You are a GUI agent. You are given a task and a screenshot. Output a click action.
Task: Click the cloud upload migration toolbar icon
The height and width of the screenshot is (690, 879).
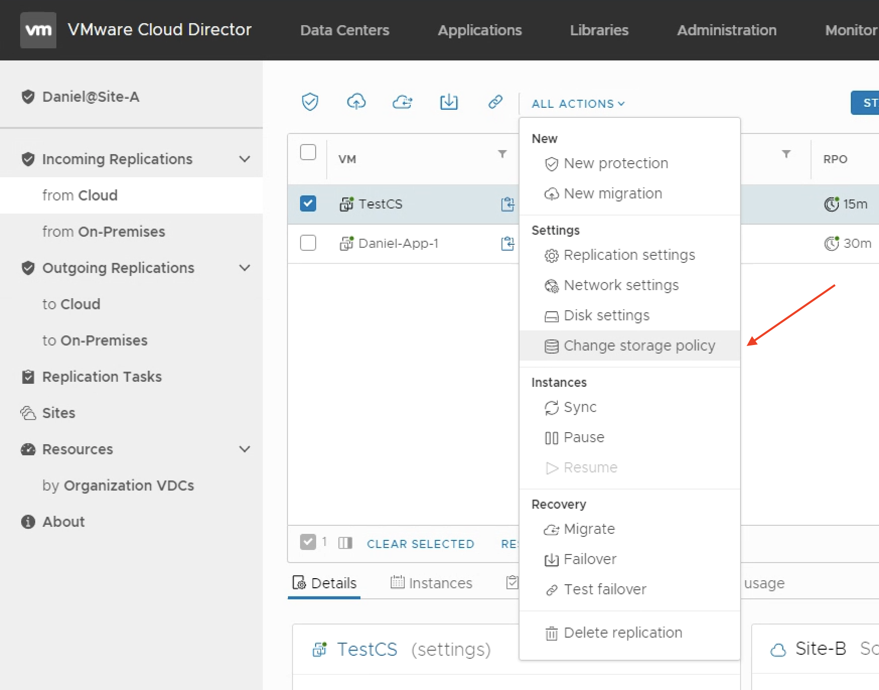(356, 102)
